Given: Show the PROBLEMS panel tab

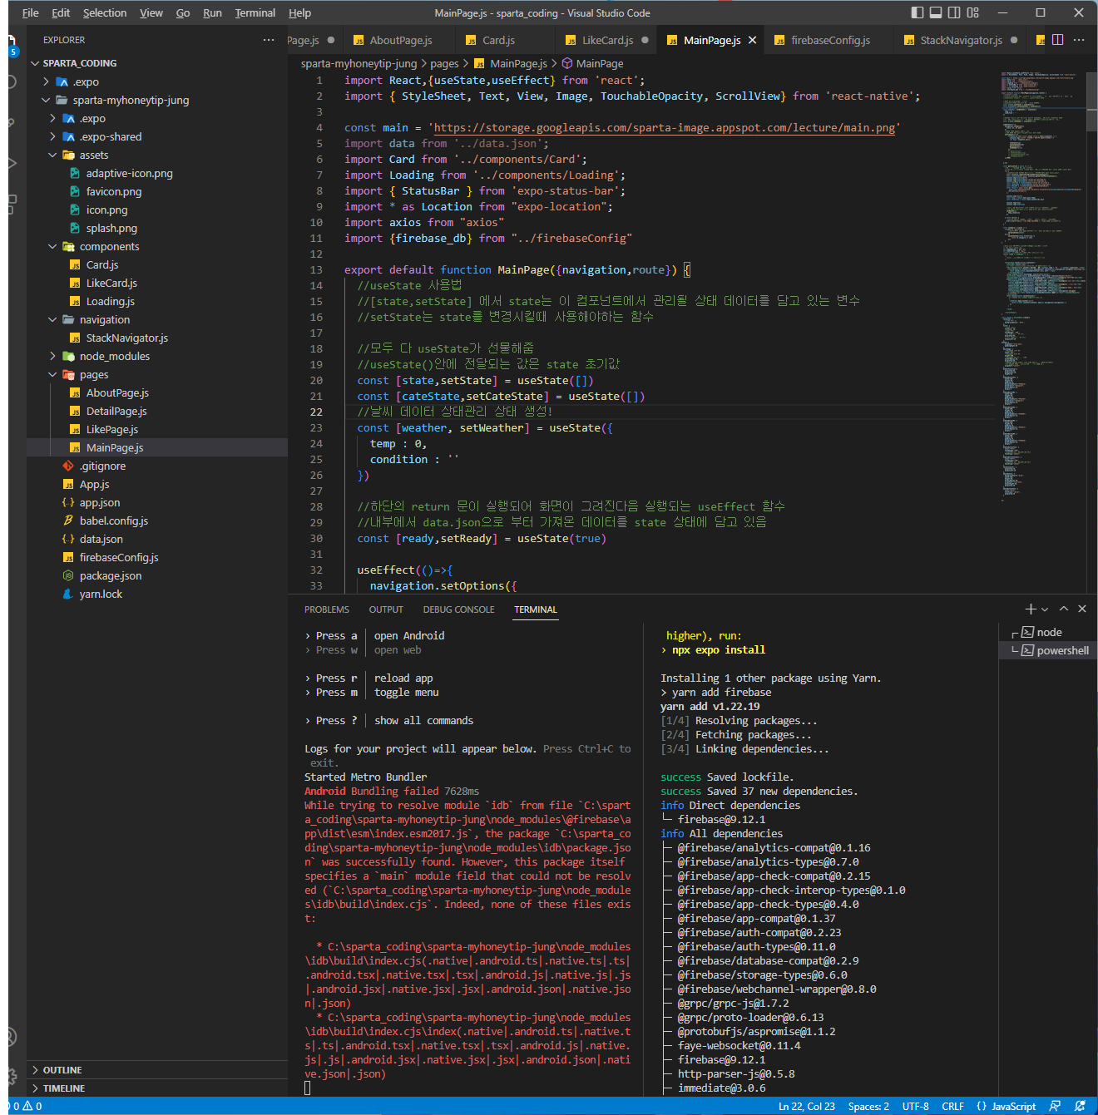Looking at the screenshot, I should 327,609.
